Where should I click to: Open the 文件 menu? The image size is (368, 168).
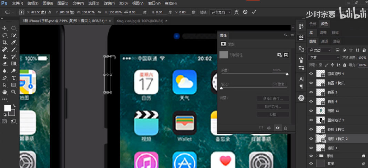tap(18, 3)
